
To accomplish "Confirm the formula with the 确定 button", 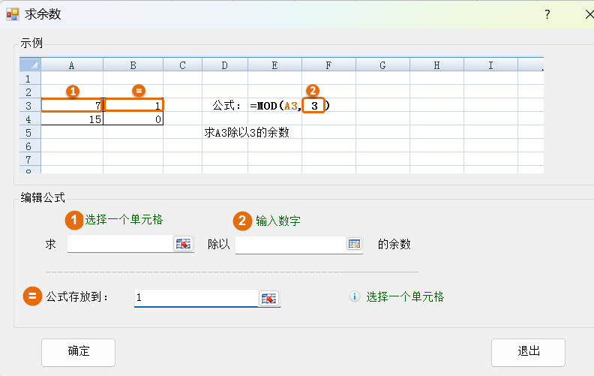I will click(78, 351).
